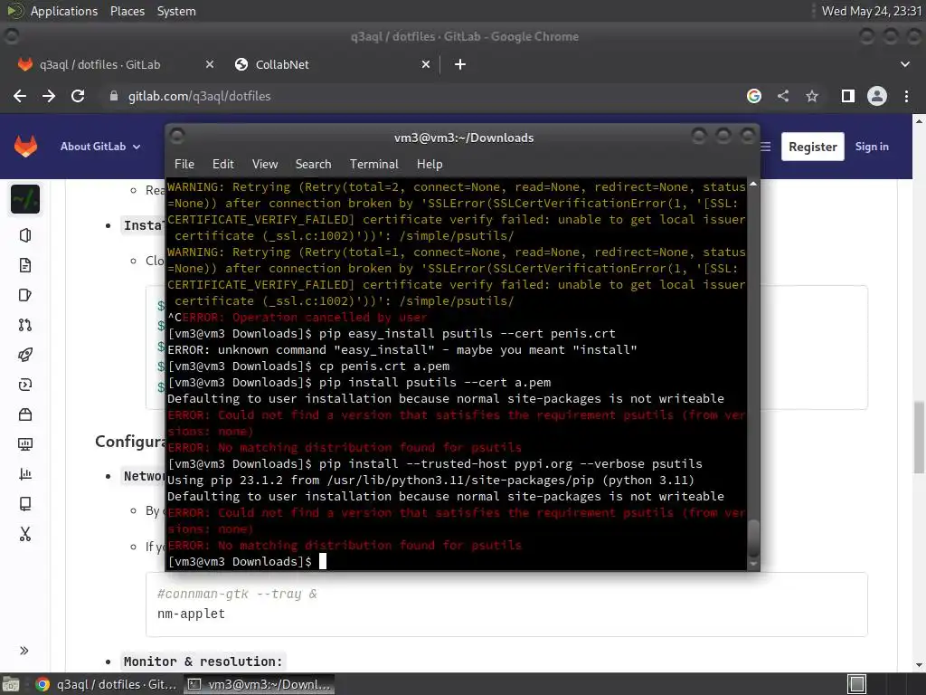Open Chrome three-dot menu
Screen dimensions: 926x695
[x=906, y=96]
